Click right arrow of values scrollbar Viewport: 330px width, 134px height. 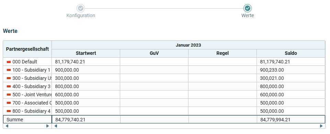tap(321, 126)
